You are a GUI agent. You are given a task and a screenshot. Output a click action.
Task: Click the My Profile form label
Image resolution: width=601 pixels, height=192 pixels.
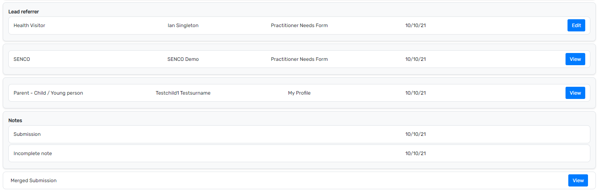click(x=299, y=93)
